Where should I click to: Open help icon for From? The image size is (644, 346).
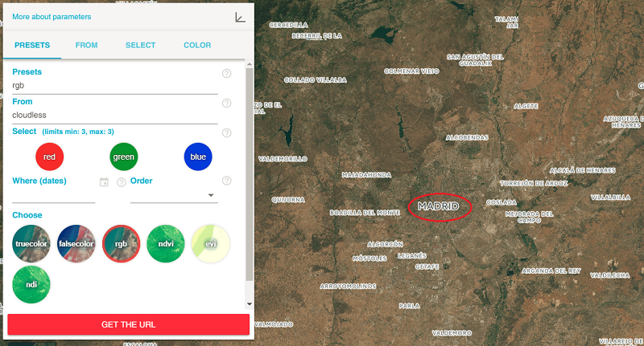click(x=227, y=104)
